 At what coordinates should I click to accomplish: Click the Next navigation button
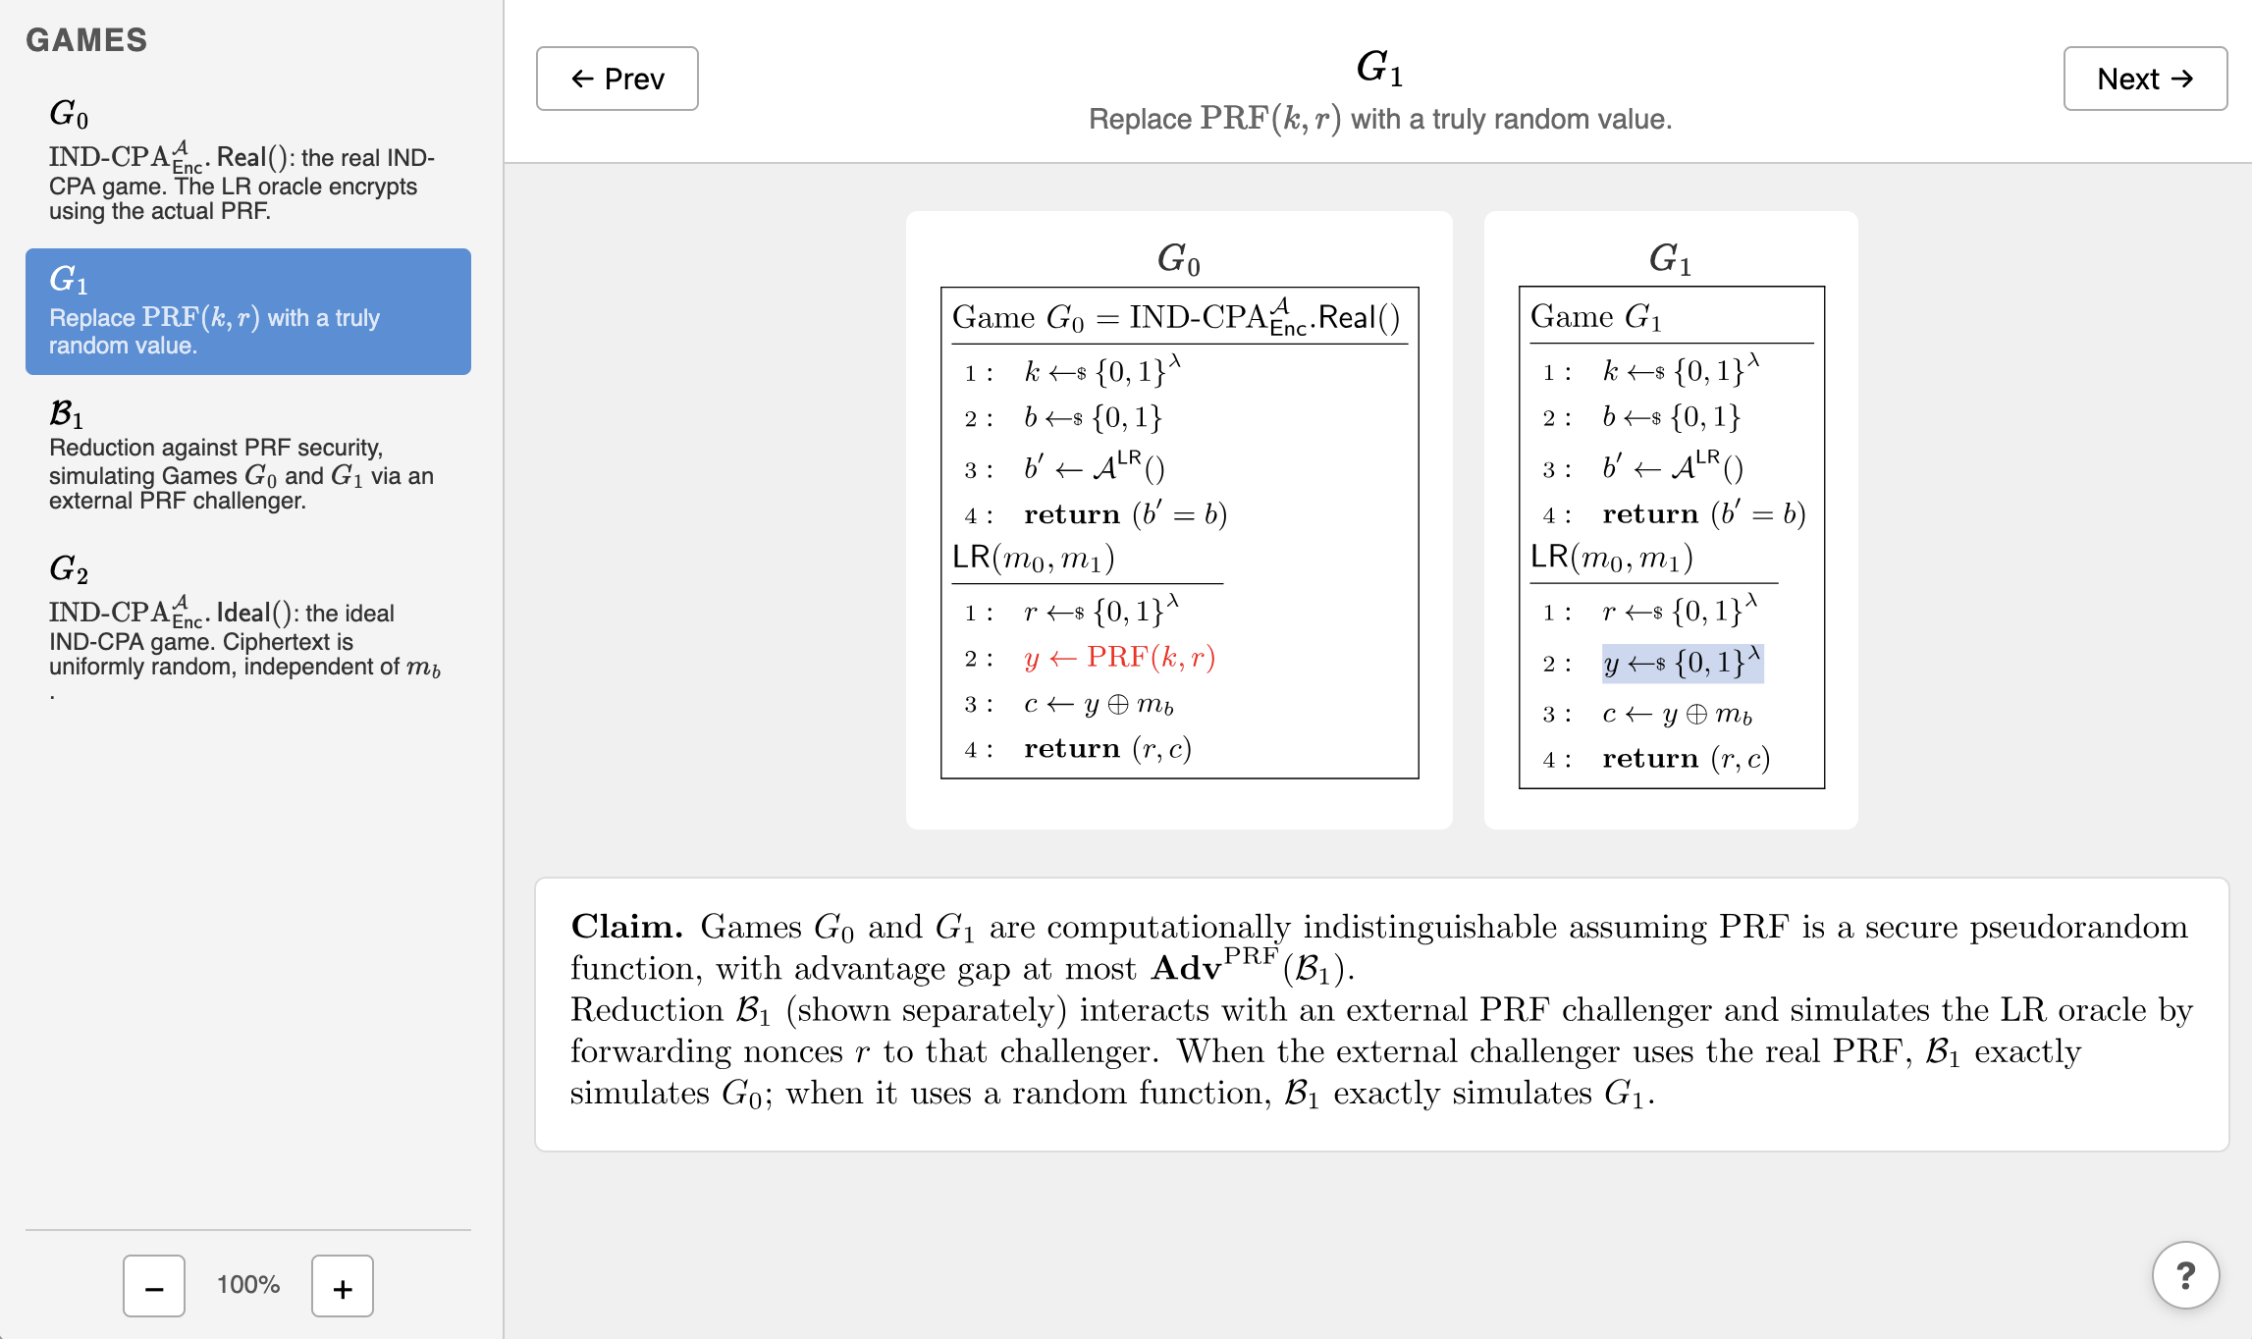[2145, 79]
